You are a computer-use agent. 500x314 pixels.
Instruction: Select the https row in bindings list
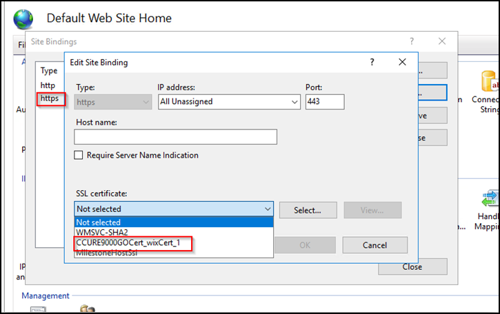pos(50,98)
